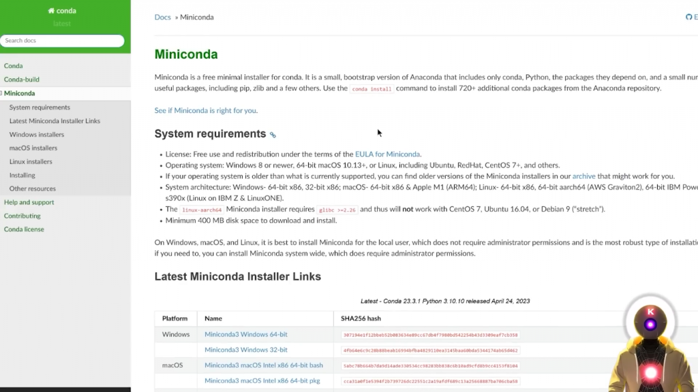Screen dimensions: 698x392
Task: Click the 'conda install' inline code text
Action: [x=371, y=89]
